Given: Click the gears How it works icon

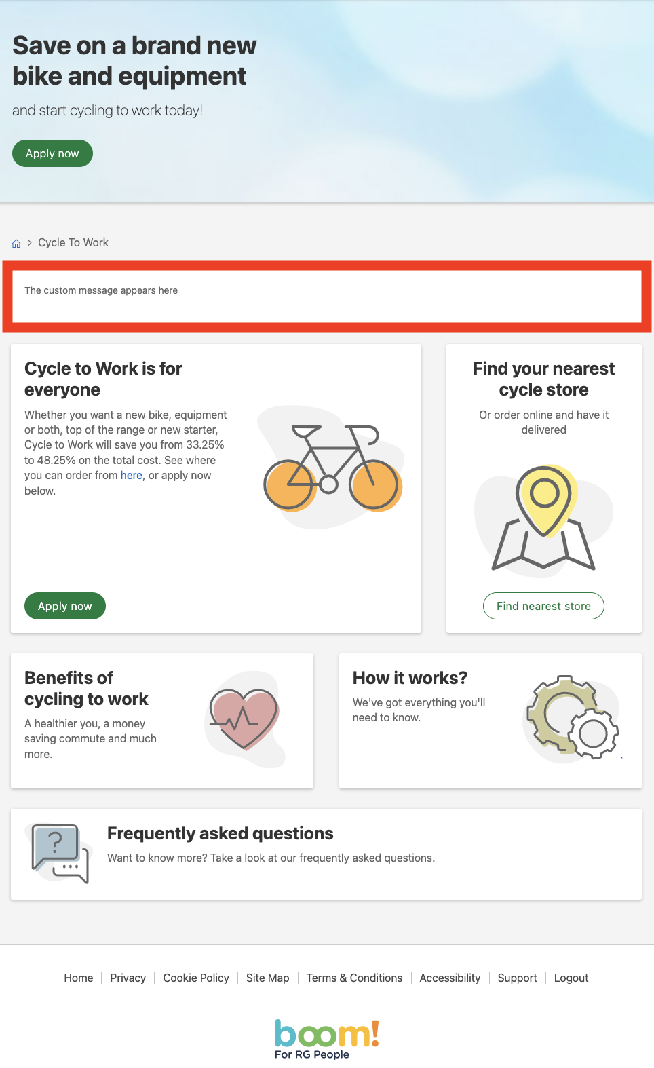Looking at the screenshot, I should coord(572,718).
